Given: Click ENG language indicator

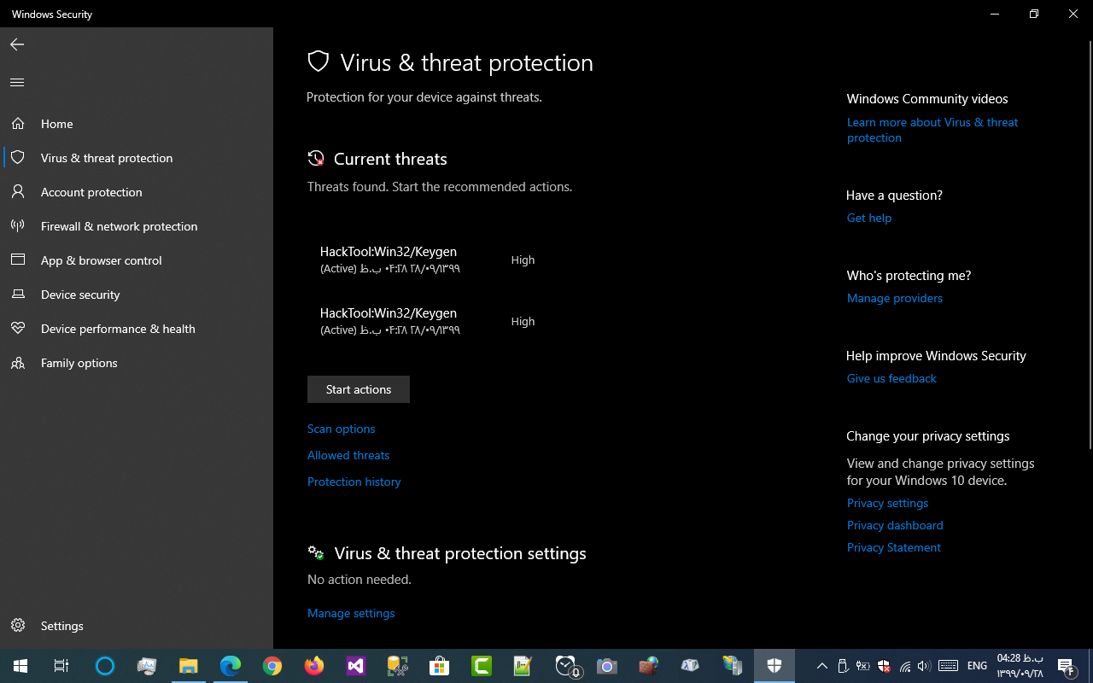Looking at the screenshot, I should click(x=977, y=666).
